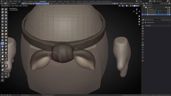Select the Draw sculpt brush

click(x=2, y=9)
